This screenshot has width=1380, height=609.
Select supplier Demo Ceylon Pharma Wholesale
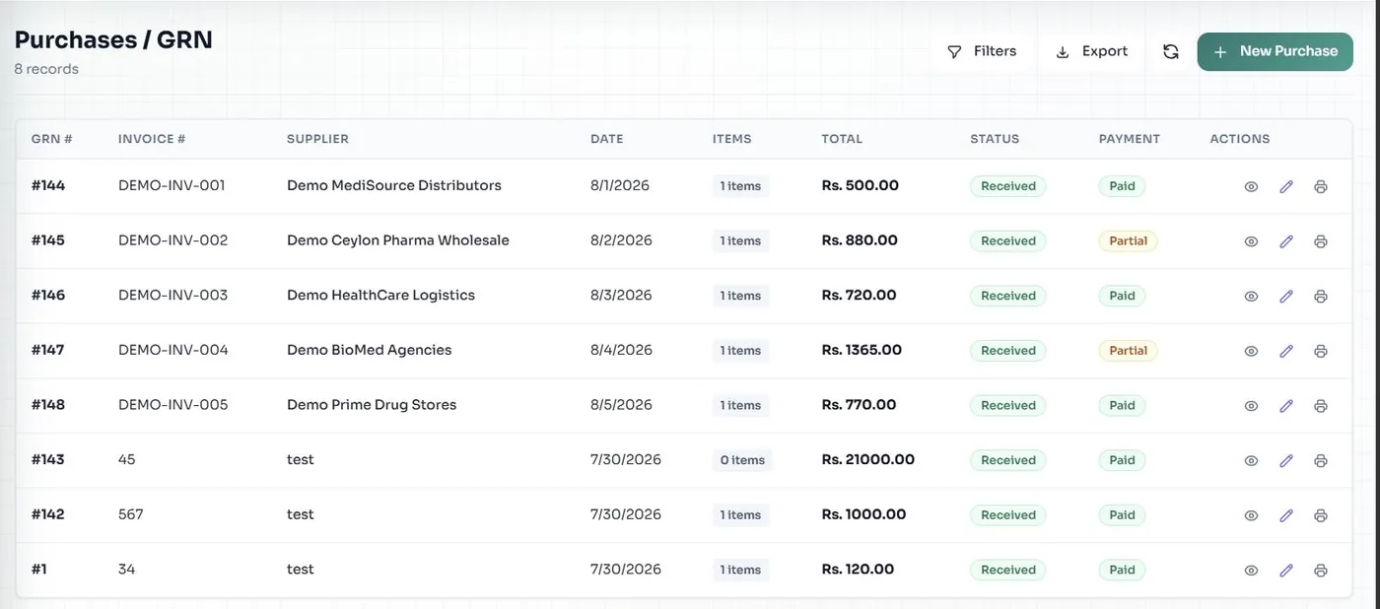coord(398,240)
